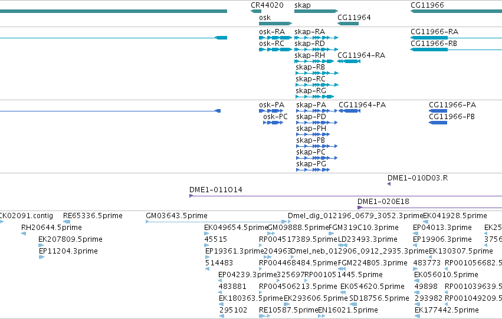Select the EK130307.5prime EST label
502x319 pixels.
(461, 251)
